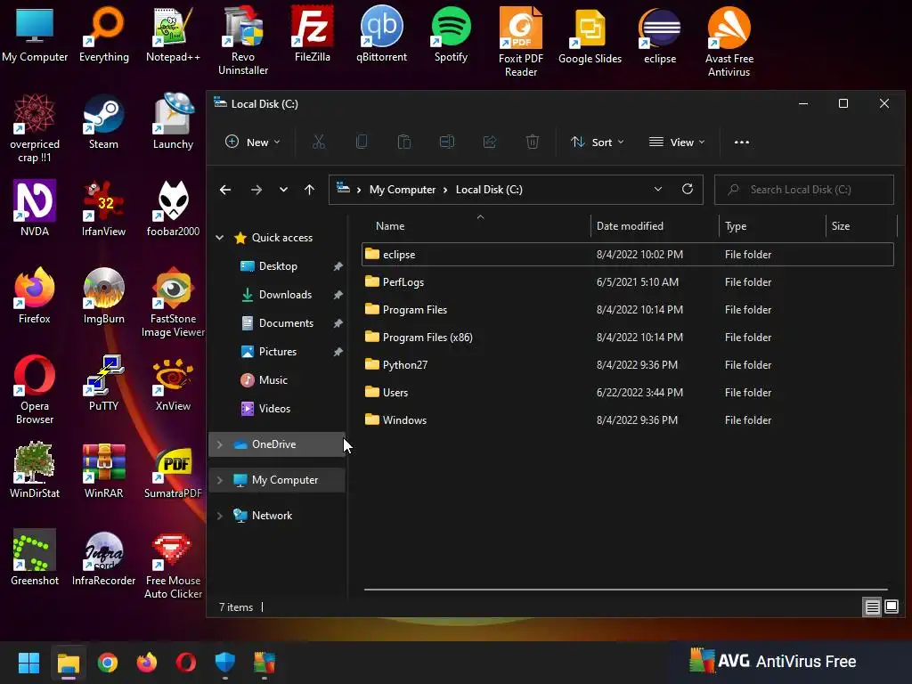
Task: Select the Foxit PDF Reader icon
Action: pyautogui.click(x=520, y=41)
